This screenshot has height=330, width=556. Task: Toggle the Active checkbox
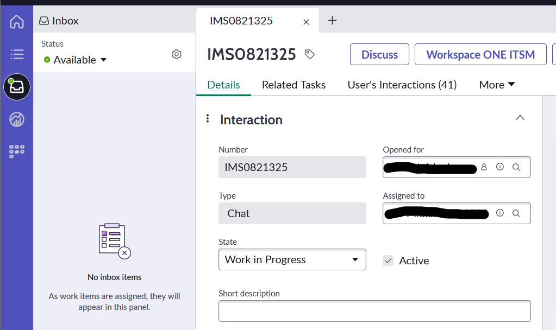click(388, 261)
